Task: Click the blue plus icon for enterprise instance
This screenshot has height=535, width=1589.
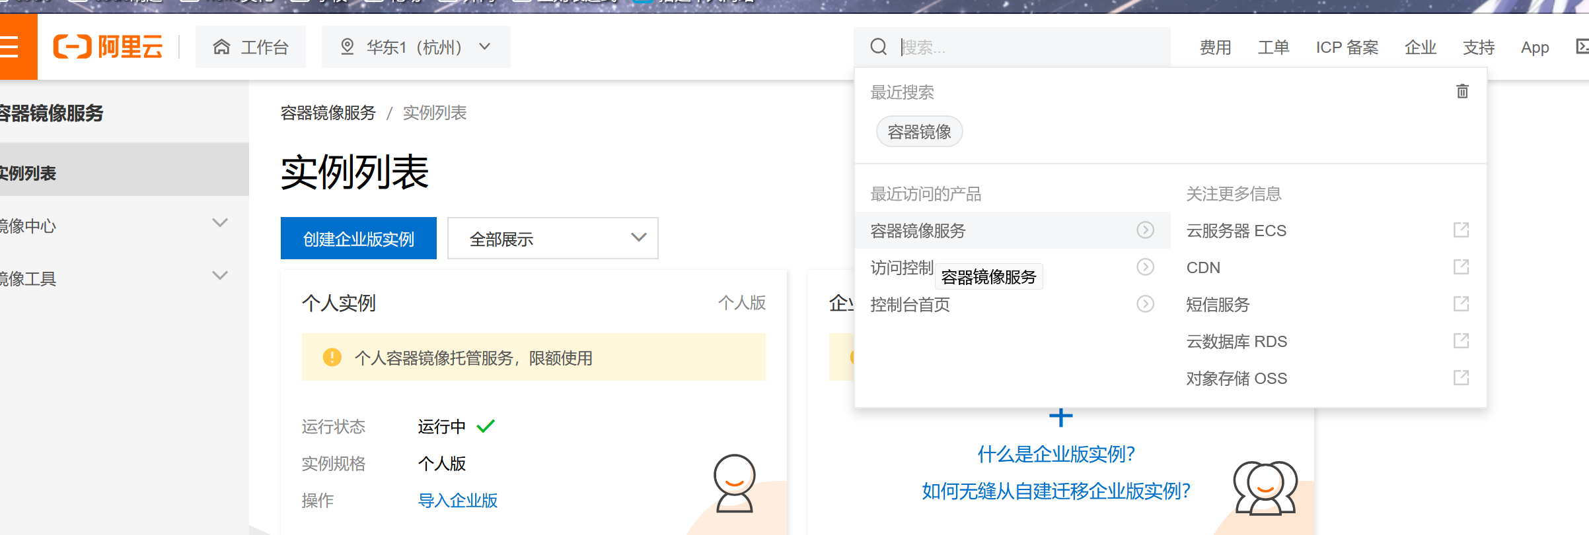Action: (1060, 417)
